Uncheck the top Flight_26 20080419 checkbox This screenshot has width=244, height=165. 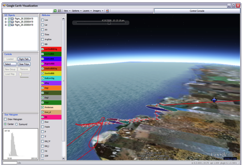9,19
